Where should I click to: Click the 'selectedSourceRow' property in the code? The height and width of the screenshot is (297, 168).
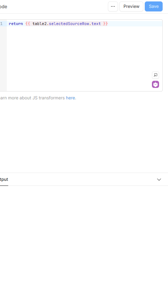[69, 24]
